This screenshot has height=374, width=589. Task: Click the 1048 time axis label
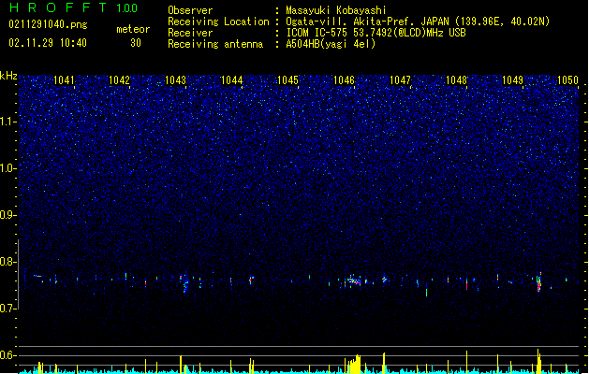[456, 80]
